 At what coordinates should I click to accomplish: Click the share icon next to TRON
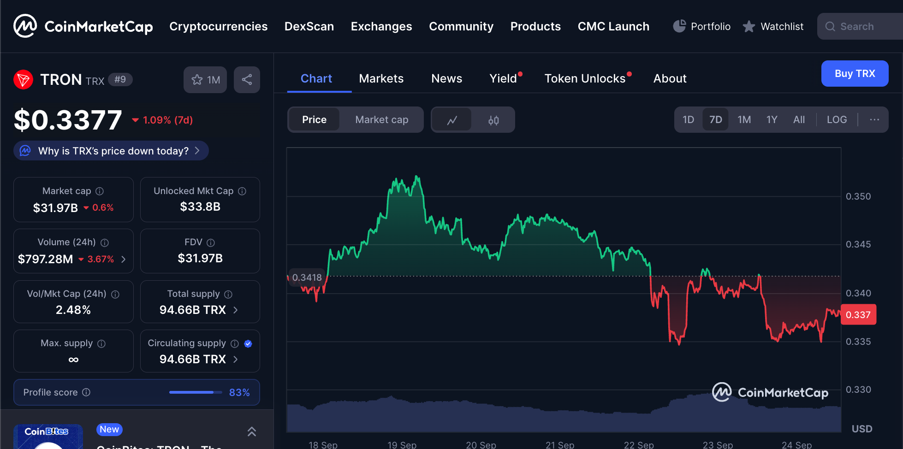pyautogui.click(x=247, y=80)
